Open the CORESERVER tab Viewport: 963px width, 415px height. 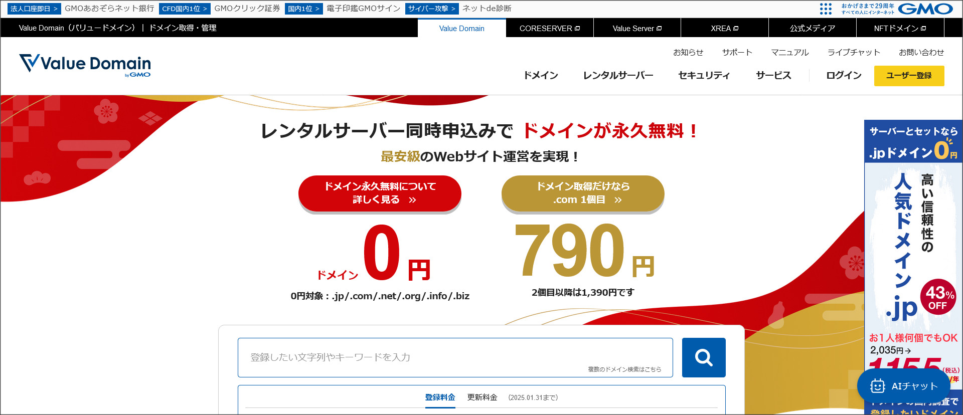[550, 28]
